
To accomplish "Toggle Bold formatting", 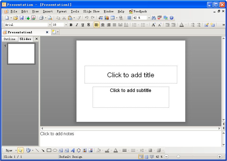I will pos(71,25).
